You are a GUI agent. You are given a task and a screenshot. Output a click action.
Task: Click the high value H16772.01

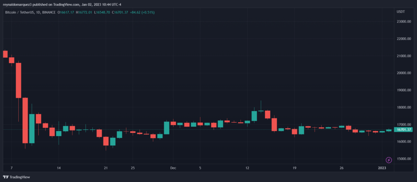click(84, 12)
